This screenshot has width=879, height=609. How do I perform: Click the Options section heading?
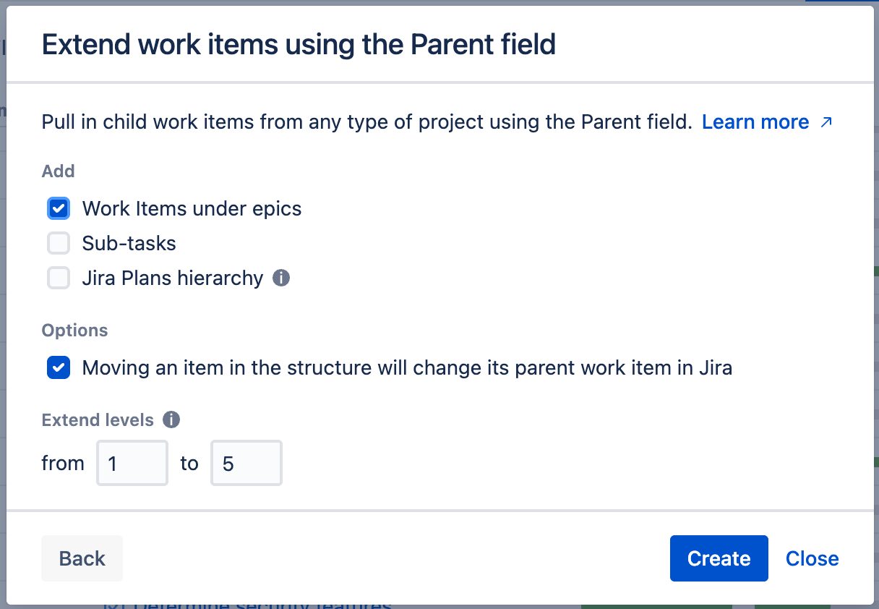(x=74, y=330)
